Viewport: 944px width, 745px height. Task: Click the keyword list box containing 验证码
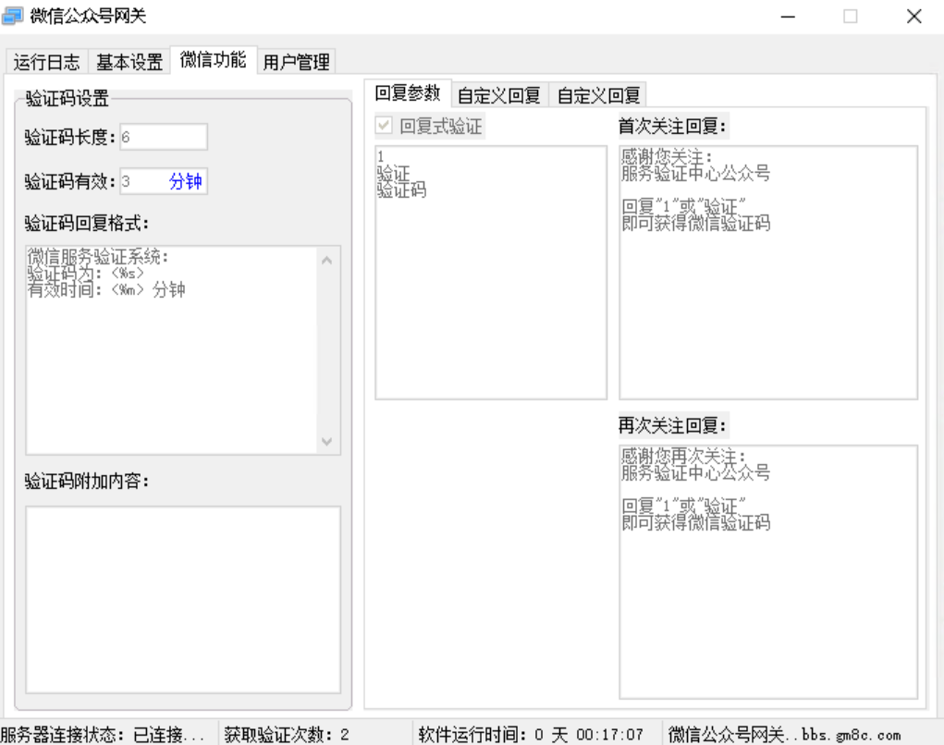[491, 272]
